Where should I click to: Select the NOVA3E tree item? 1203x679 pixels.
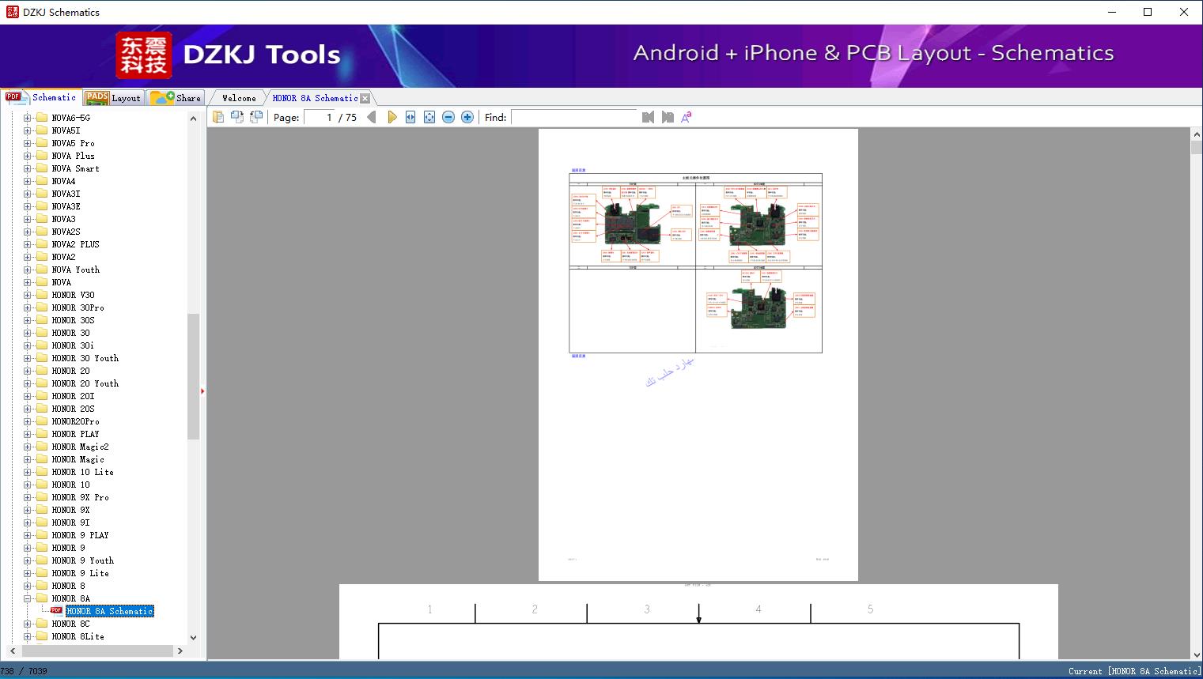[66, 206]
